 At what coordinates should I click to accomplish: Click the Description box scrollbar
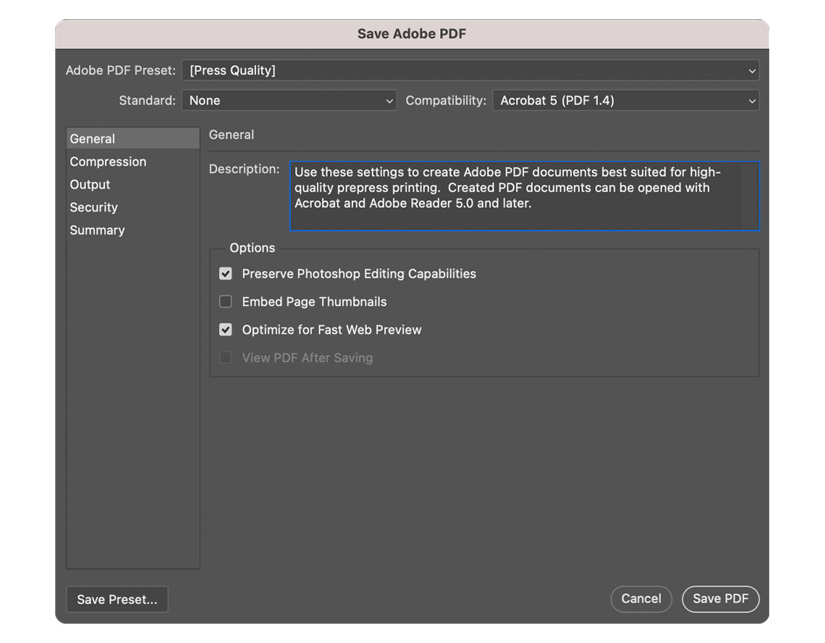749,196
